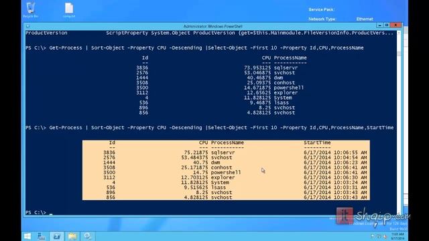Open File Explorer from the taskbar
This screenshot has width=429, height=241.
(72, 236)
